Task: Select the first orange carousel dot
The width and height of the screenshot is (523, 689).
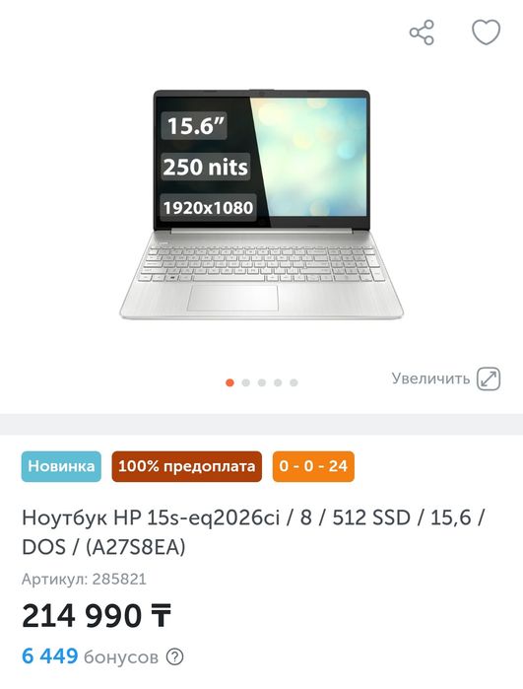Action: point(229,382)
